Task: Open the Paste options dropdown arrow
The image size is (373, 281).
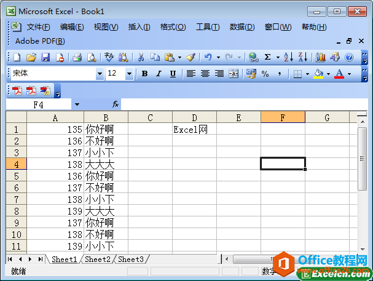Action: [179, 57]
